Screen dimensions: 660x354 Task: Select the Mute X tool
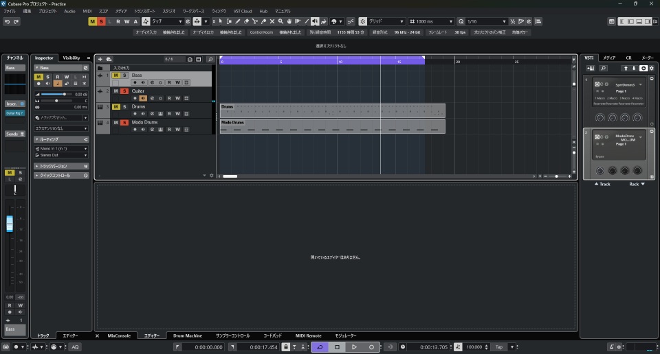(272, 22)
